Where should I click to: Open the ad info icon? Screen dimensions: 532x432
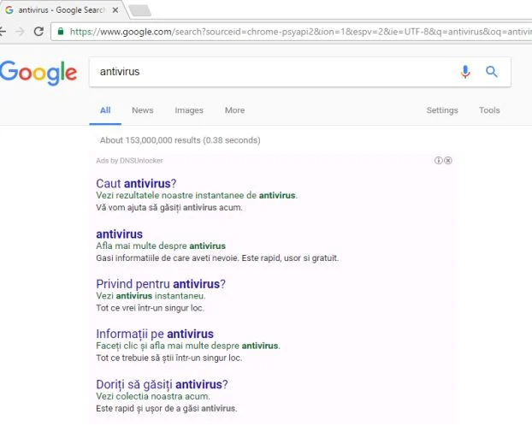439,161
